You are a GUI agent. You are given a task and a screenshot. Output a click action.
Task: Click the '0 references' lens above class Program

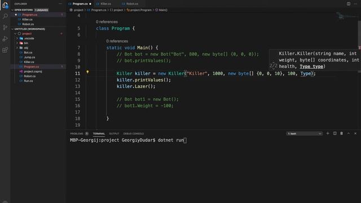(x=107, y=22)
